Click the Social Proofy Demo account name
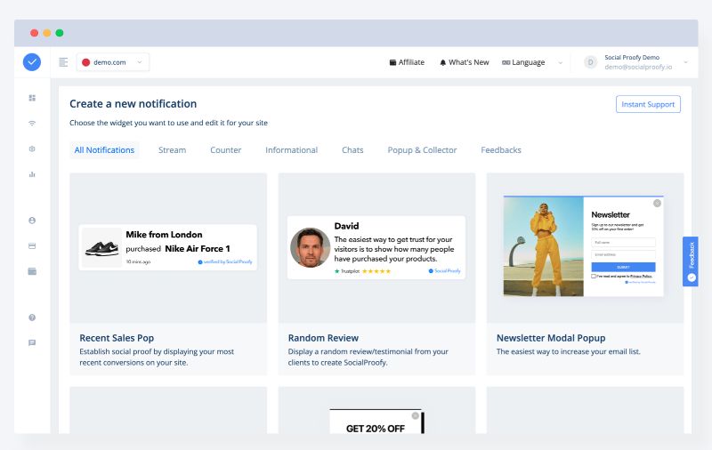The height and width of the screenshot is (450, 712). 632,58
